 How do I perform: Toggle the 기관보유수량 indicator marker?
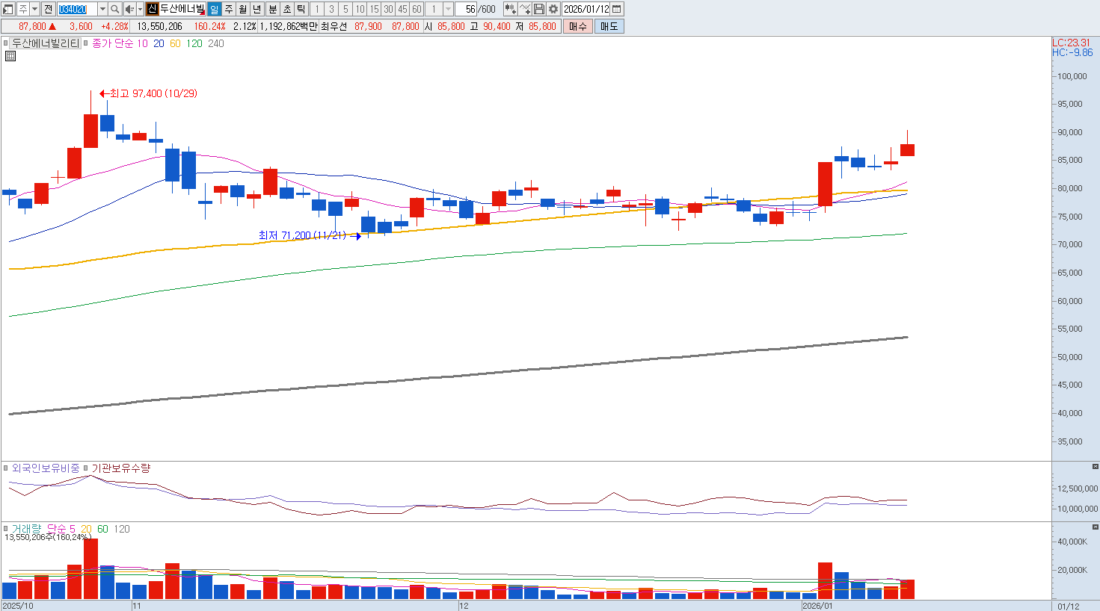tap(86, 468)
